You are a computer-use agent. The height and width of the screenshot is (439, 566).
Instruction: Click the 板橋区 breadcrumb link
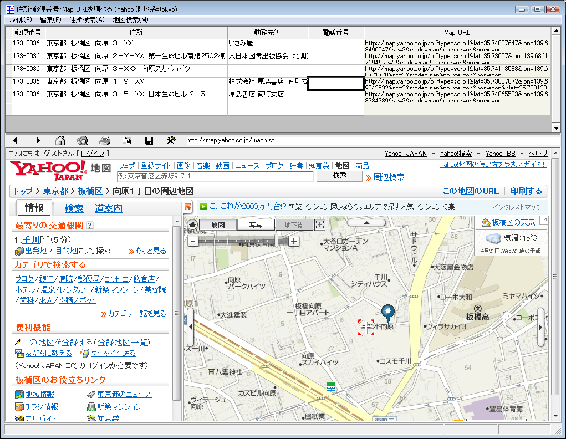90,191
